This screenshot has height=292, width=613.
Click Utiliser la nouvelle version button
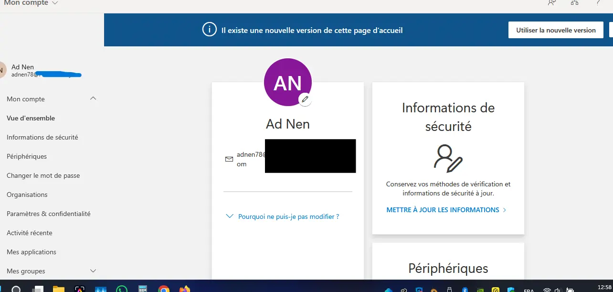tap(556, 30)
